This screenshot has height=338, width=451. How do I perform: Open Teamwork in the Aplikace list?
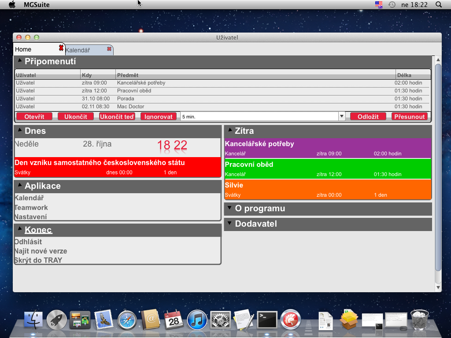point(31,208)
